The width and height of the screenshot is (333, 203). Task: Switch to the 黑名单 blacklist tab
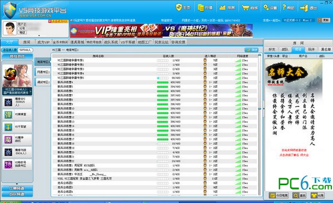coord(325,49)
